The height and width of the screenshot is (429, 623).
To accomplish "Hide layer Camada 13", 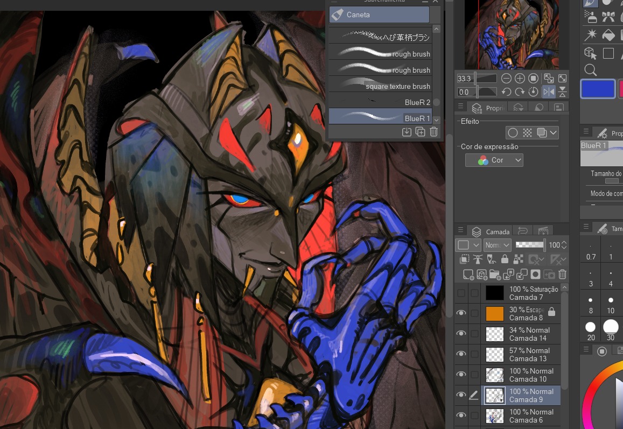I will 461,354.
